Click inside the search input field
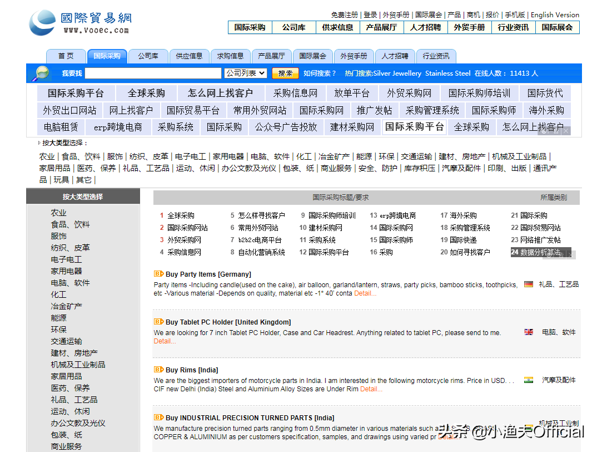597x452 pixels. (153, 73)
